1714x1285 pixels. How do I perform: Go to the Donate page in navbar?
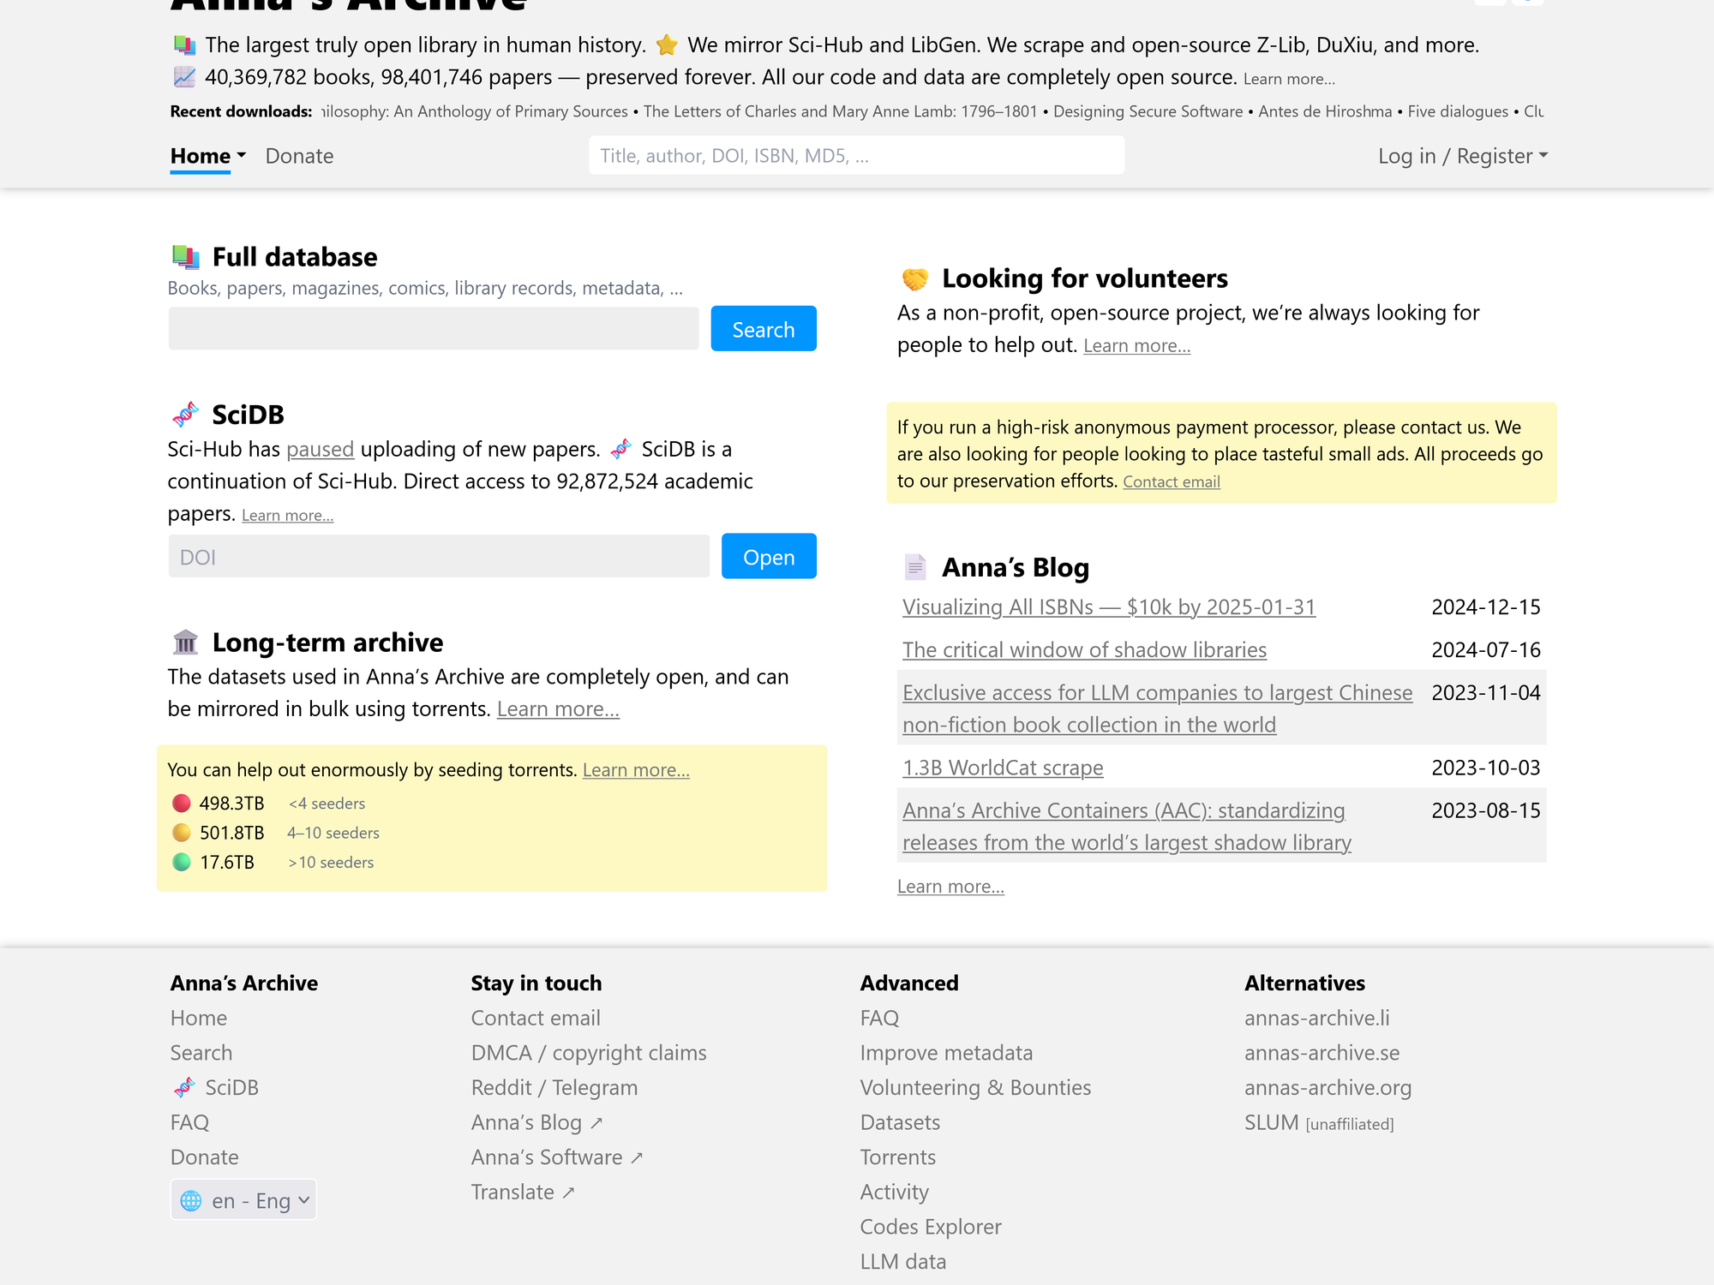click(x=299, y=156)
